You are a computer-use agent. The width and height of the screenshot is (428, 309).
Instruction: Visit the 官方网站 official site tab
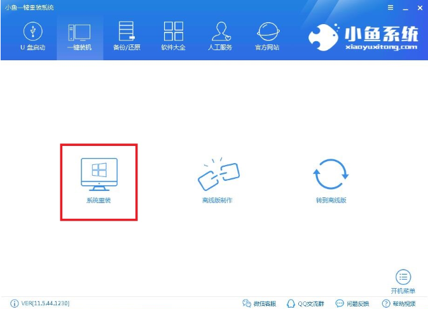(267, 36)
